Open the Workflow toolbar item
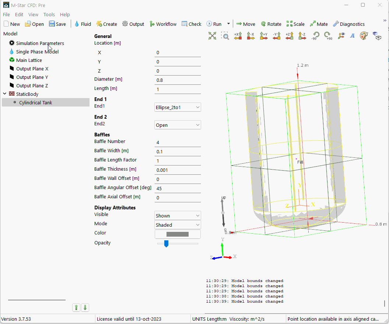The image size is (389, 324). coord(163,24)
